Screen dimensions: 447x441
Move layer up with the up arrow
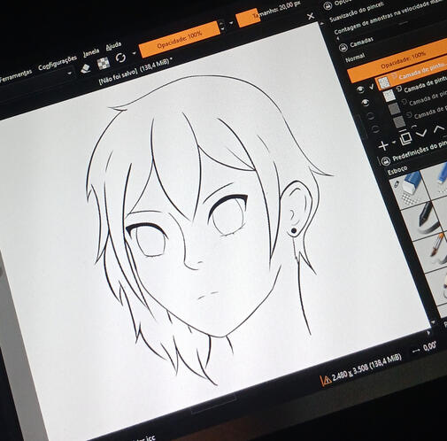pyautogui.click(x=439, y=128)
